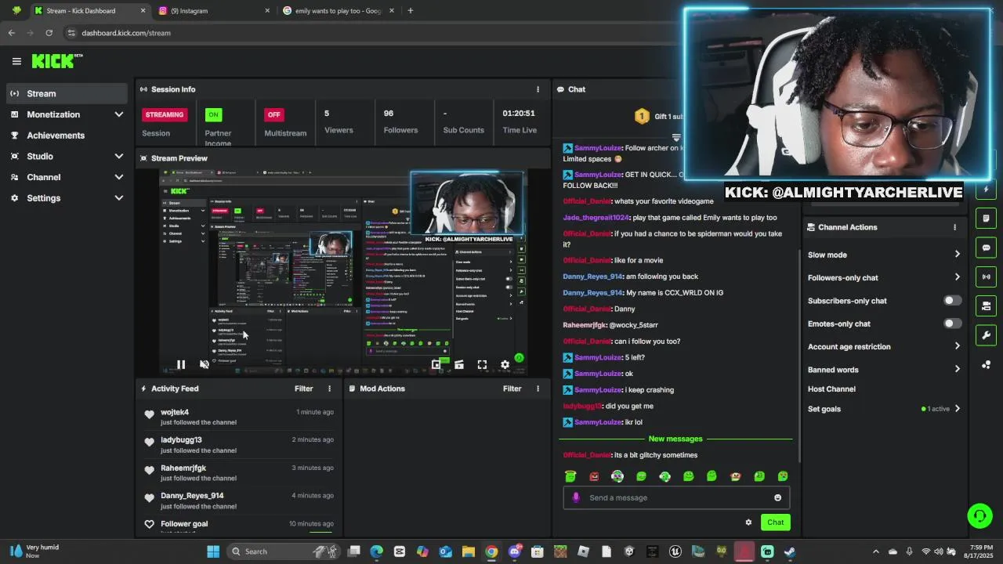Click the green support headset button
1003x564 pixels.
(979, 515)
